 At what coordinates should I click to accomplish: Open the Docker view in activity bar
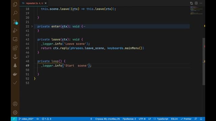click(x=15, y=74)
